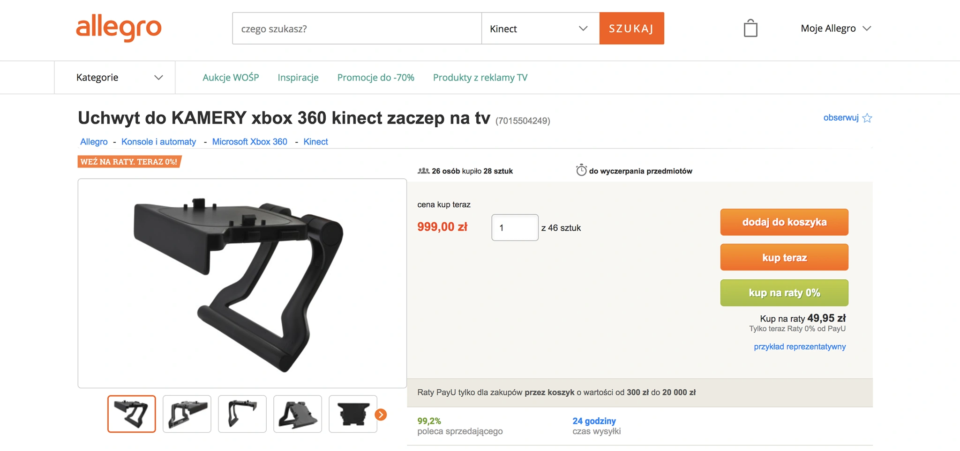Click the clock icon by auction duration
The width and height of the screenshot is (960, 451).
[581, 170]
